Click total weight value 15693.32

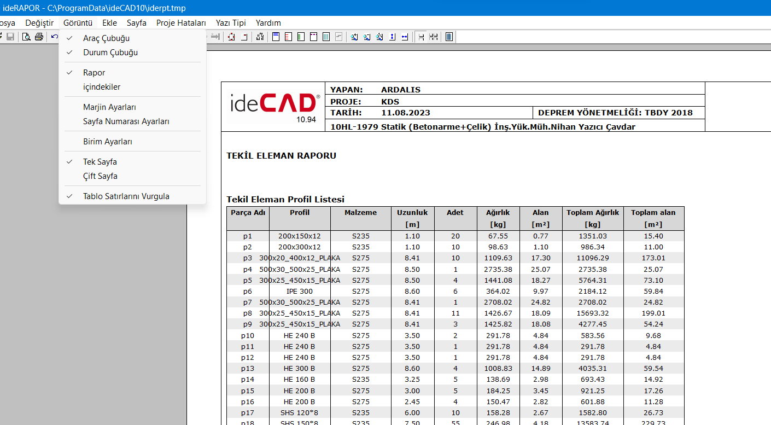[593, 313]
